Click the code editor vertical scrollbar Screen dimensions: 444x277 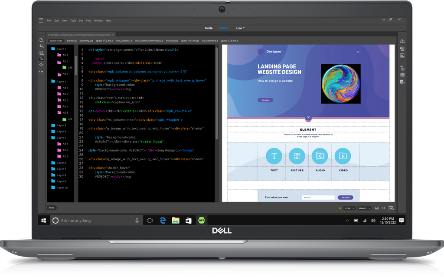point(217,93)
